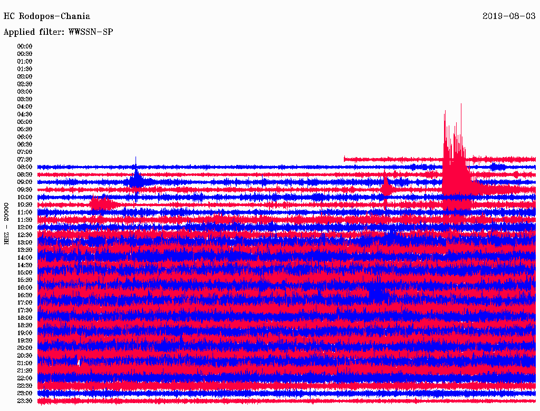540x411 pixels.
Task: Click the '12:30' time label
Action: click(25, 235)
